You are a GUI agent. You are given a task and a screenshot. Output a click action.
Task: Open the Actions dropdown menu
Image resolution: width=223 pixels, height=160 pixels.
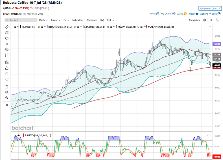205,14
